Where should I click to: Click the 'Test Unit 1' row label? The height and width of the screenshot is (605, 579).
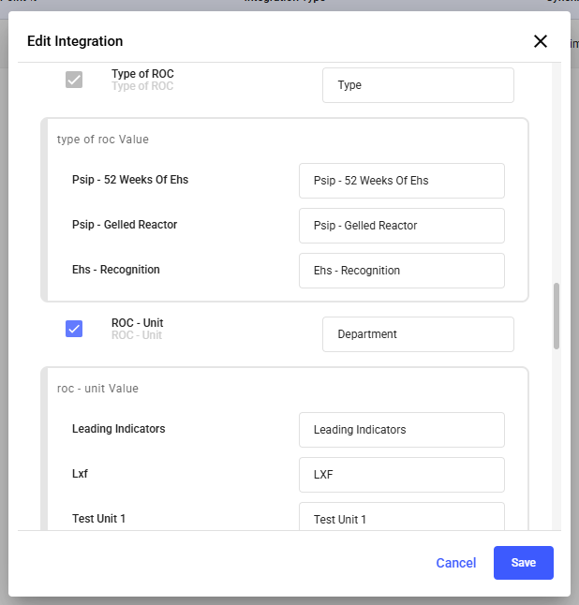(x=98, y=519)
